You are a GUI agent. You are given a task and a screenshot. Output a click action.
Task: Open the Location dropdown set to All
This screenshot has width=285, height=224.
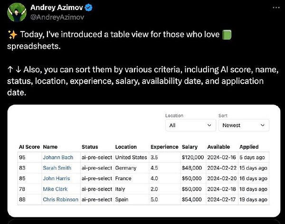click(190, 125)
